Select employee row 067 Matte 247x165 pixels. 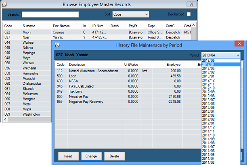click(x=27, y=104)
